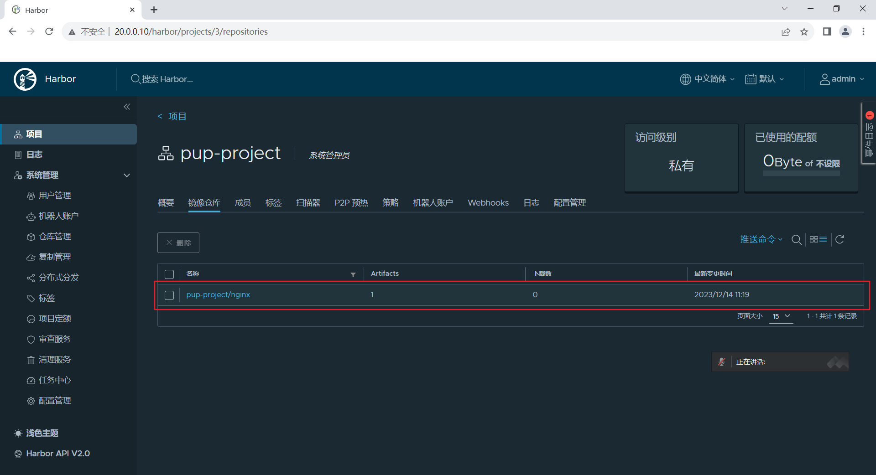The width and height of the screenshot is (876, 475).
Task: Reload the browser page
Action: click(49, 31)
